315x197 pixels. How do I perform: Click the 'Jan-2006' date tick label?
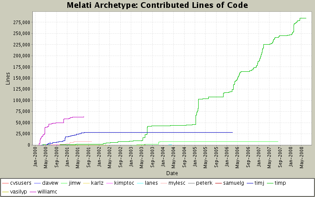click(227, 158)
